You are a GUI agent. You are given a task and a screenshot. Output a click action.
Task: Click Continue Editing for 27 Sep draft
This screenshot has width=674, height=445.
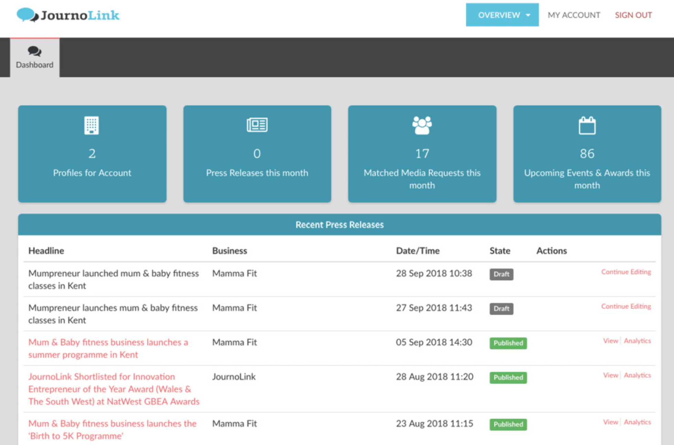click(x=626, y=306)
